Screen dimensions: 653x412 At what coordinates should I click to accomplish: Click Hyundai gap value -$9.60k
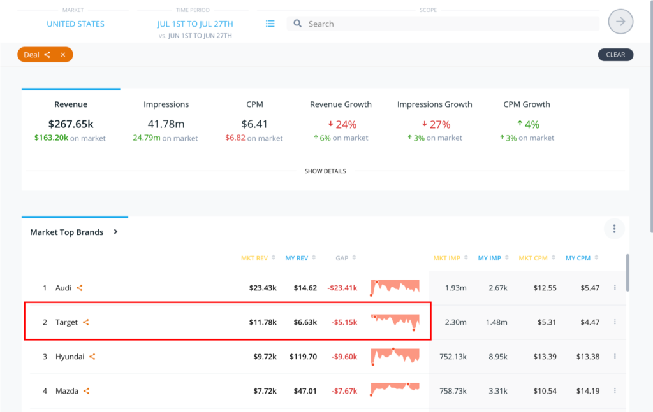click(x=344, y=357)
